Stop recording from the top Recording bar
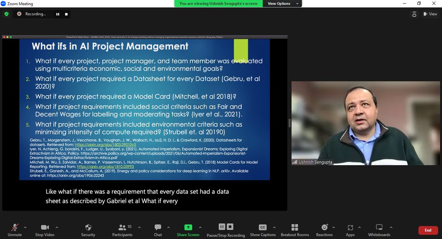 66,14
